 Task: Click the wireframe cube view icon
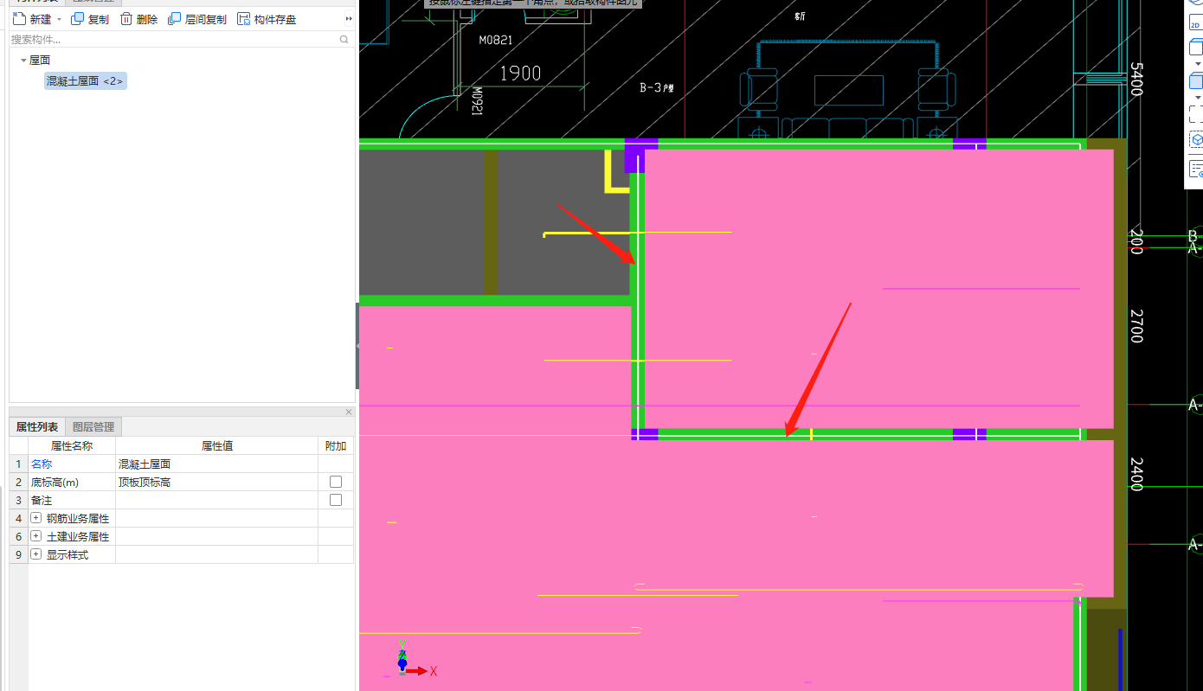1196,48
